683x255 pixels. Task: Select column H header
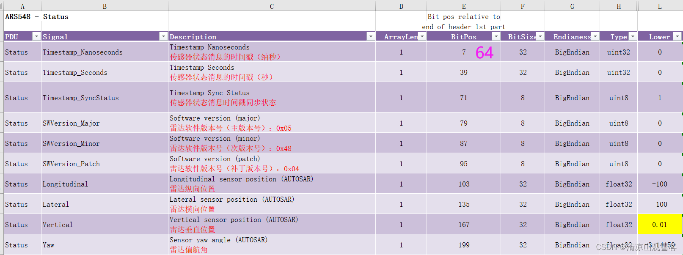pos(619,6)
